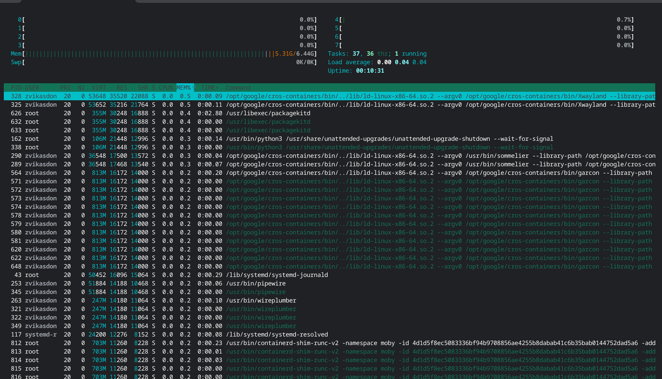Select garcon thread row PID 574
The image size is (662, 379).
(329, 207)
